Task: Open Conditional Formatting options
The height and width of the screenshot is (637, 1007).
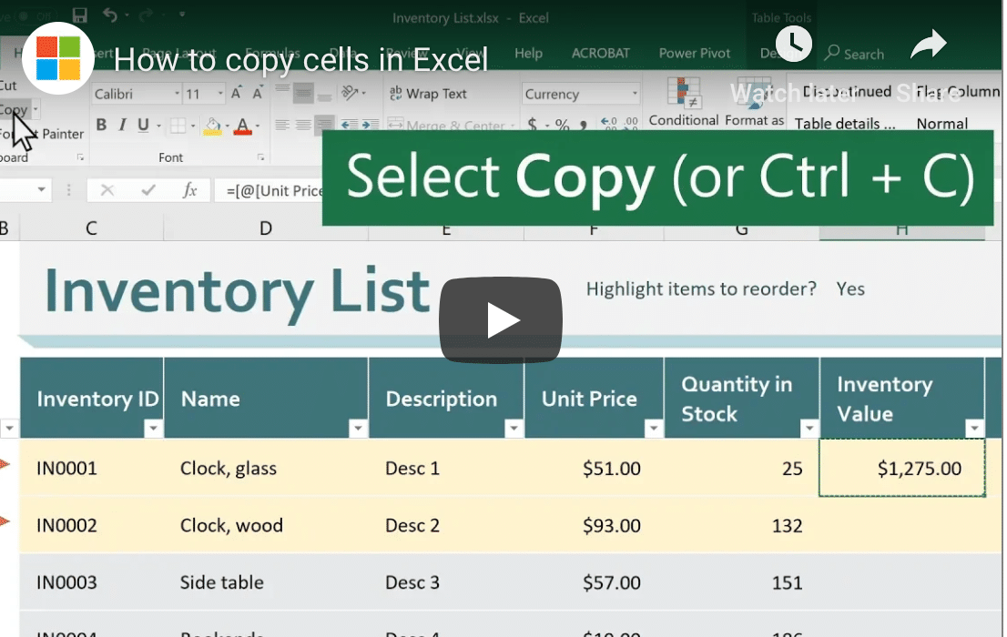Action: tap(684, 103)
